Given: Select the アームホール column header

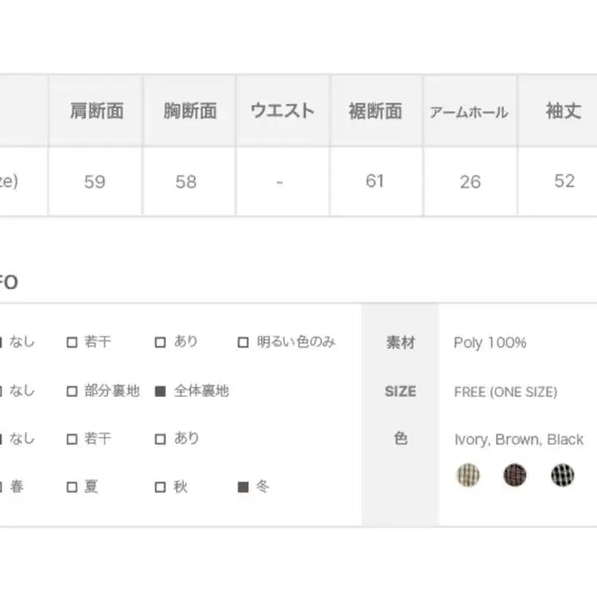Looking at the screenshot, I should [x=469, y=112].
